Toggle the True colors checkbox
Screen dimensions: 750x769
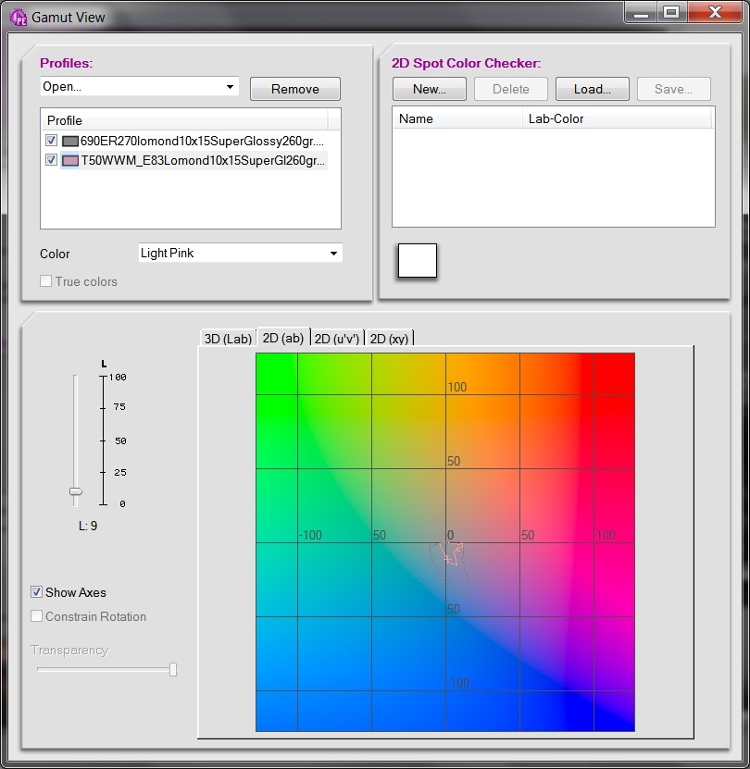coord(45,281)
